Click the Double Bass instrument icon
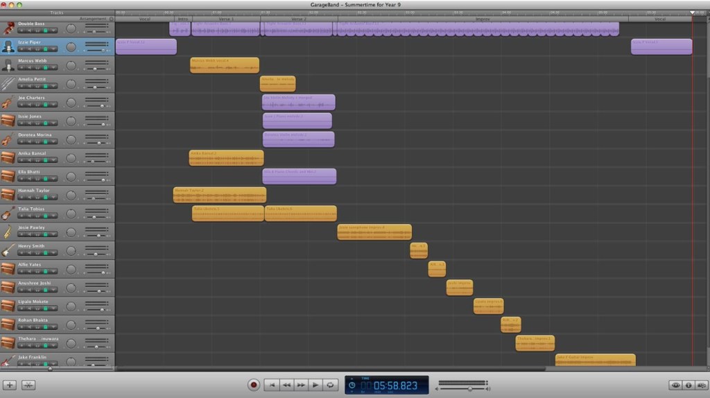This screenshot has width=710, height=398. (x=8, y=28)
